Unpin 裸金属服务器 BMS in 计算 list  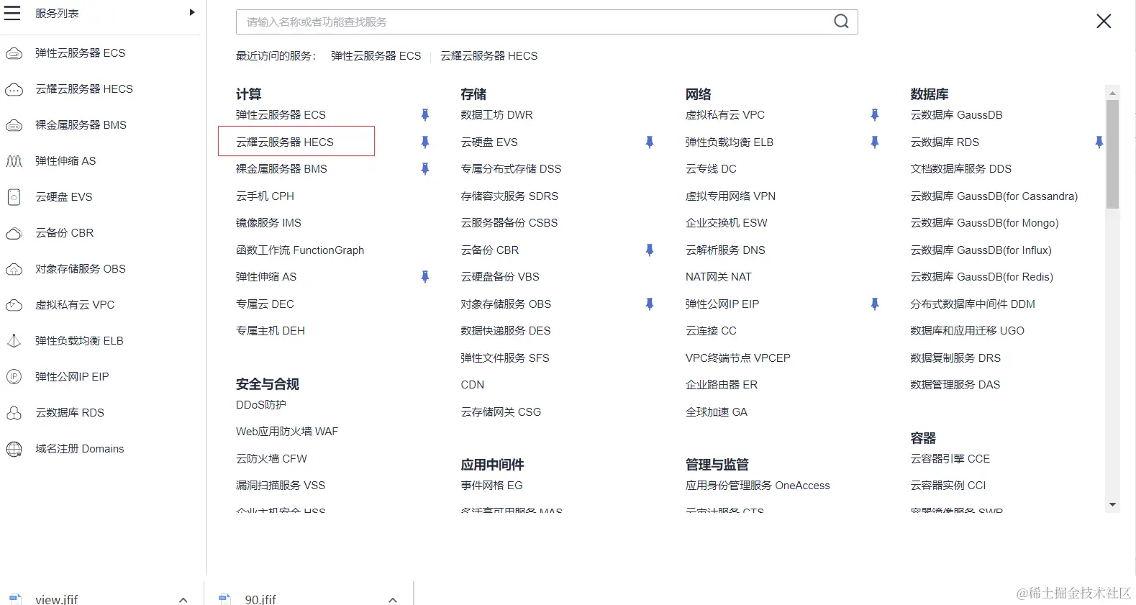pyautogui.click(x=425, y=169)
